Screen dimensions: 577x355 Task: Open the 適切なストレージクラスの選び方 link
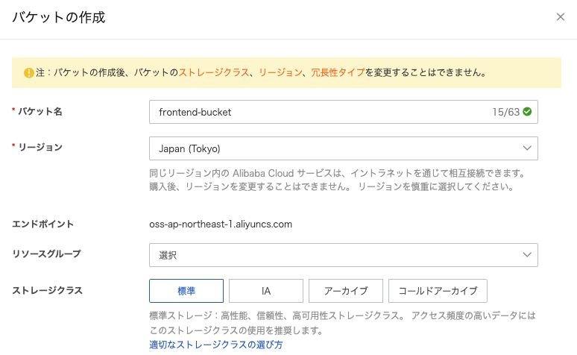[216, 345]
